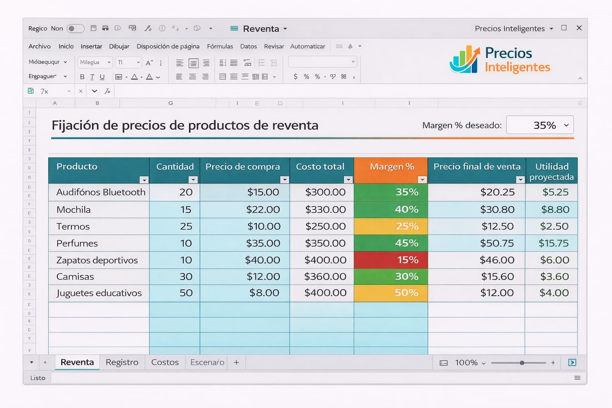Switch to the Registro sheet tab
Image resolution: width=612 pixels, height=408 pixels.
click(x=122, y=362)
